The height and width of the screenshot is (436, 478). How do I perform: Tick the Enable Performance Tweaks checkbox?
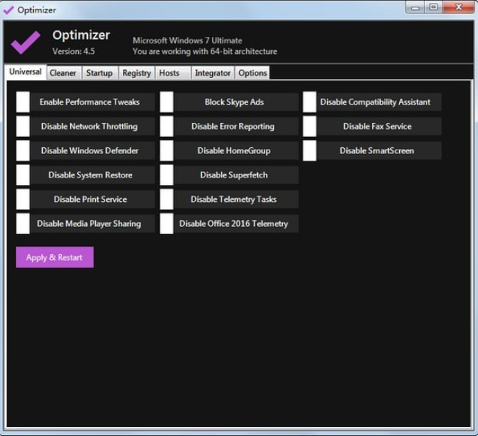point(23,102)
